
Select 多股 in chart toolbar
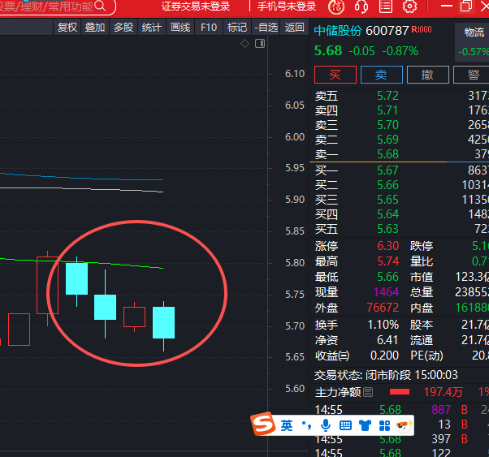[x=123, y=28]
